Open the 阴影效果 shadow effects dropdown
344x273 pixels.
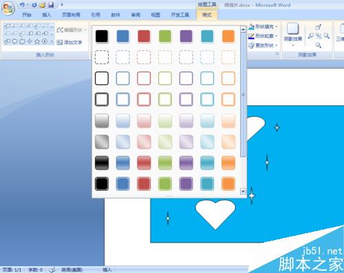(293, 35)
